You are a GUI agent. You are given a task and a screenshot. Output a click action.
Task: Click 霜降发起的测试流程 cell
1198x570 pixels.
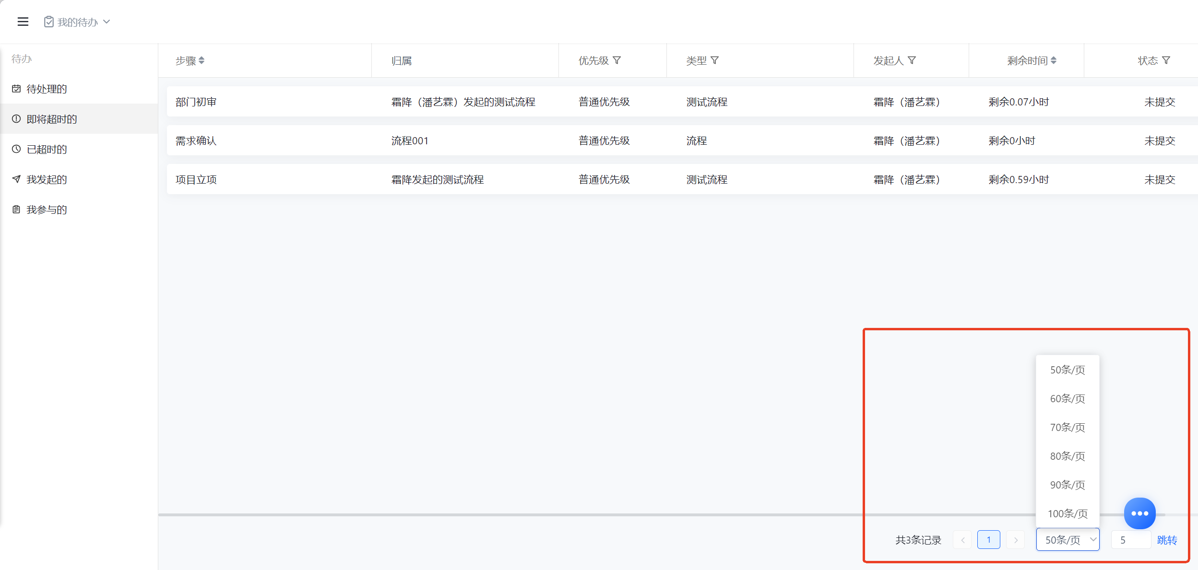point(438,179)
